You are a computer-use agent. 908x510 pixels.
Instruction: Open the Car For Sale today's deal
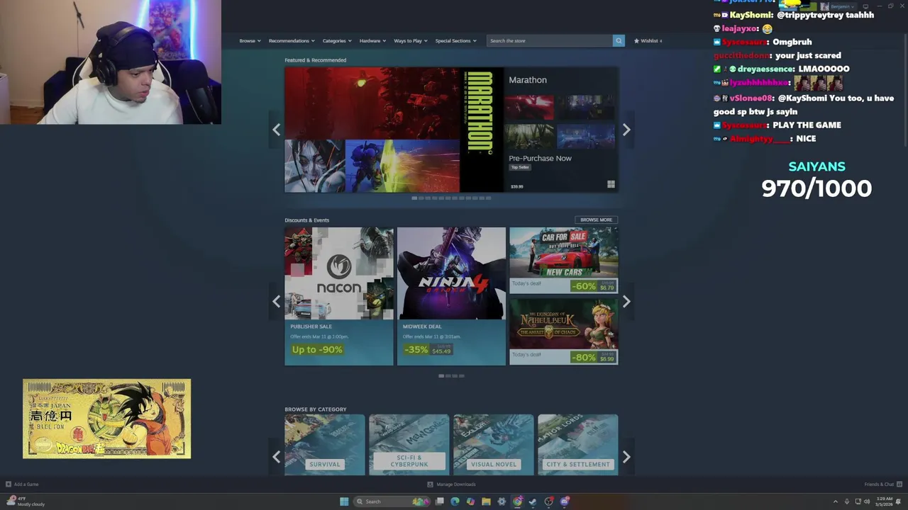pos(564,260)
